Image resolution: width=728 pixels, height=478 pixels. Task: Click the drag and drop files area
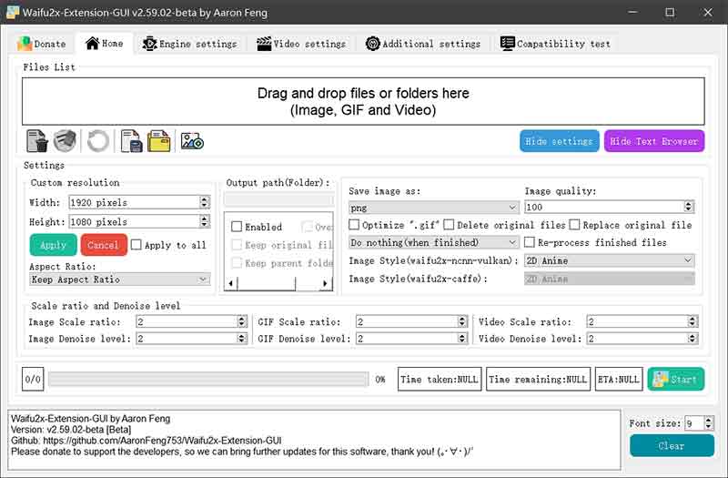[363, 101]
